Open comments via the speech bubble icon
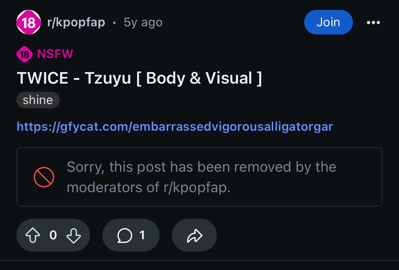This screenshot has height=270, width=399. point(125,236)
